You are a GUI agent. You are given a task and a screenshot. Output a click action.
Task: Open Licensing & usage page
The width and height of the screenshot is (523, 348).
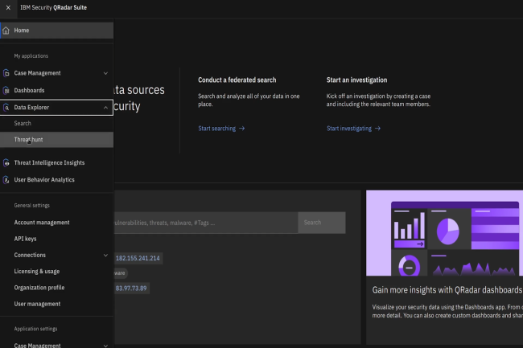[x=36, y=272]
